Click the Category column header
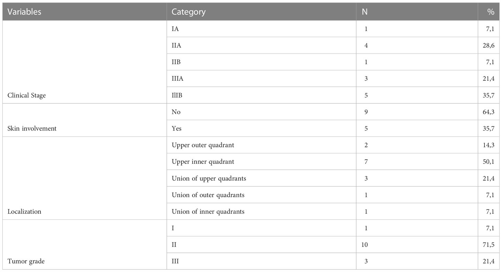Image resolution: width=502 pixels, height=272 pixels. point(188,12)
